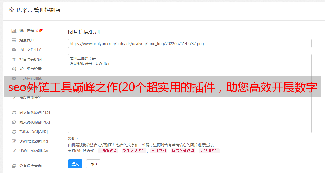Click the image URL input field

[190, 43]
